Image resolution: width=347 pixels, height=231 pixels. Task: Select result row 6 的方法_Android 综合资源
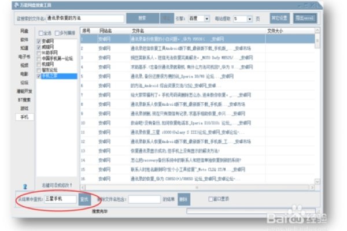(197, 85)
